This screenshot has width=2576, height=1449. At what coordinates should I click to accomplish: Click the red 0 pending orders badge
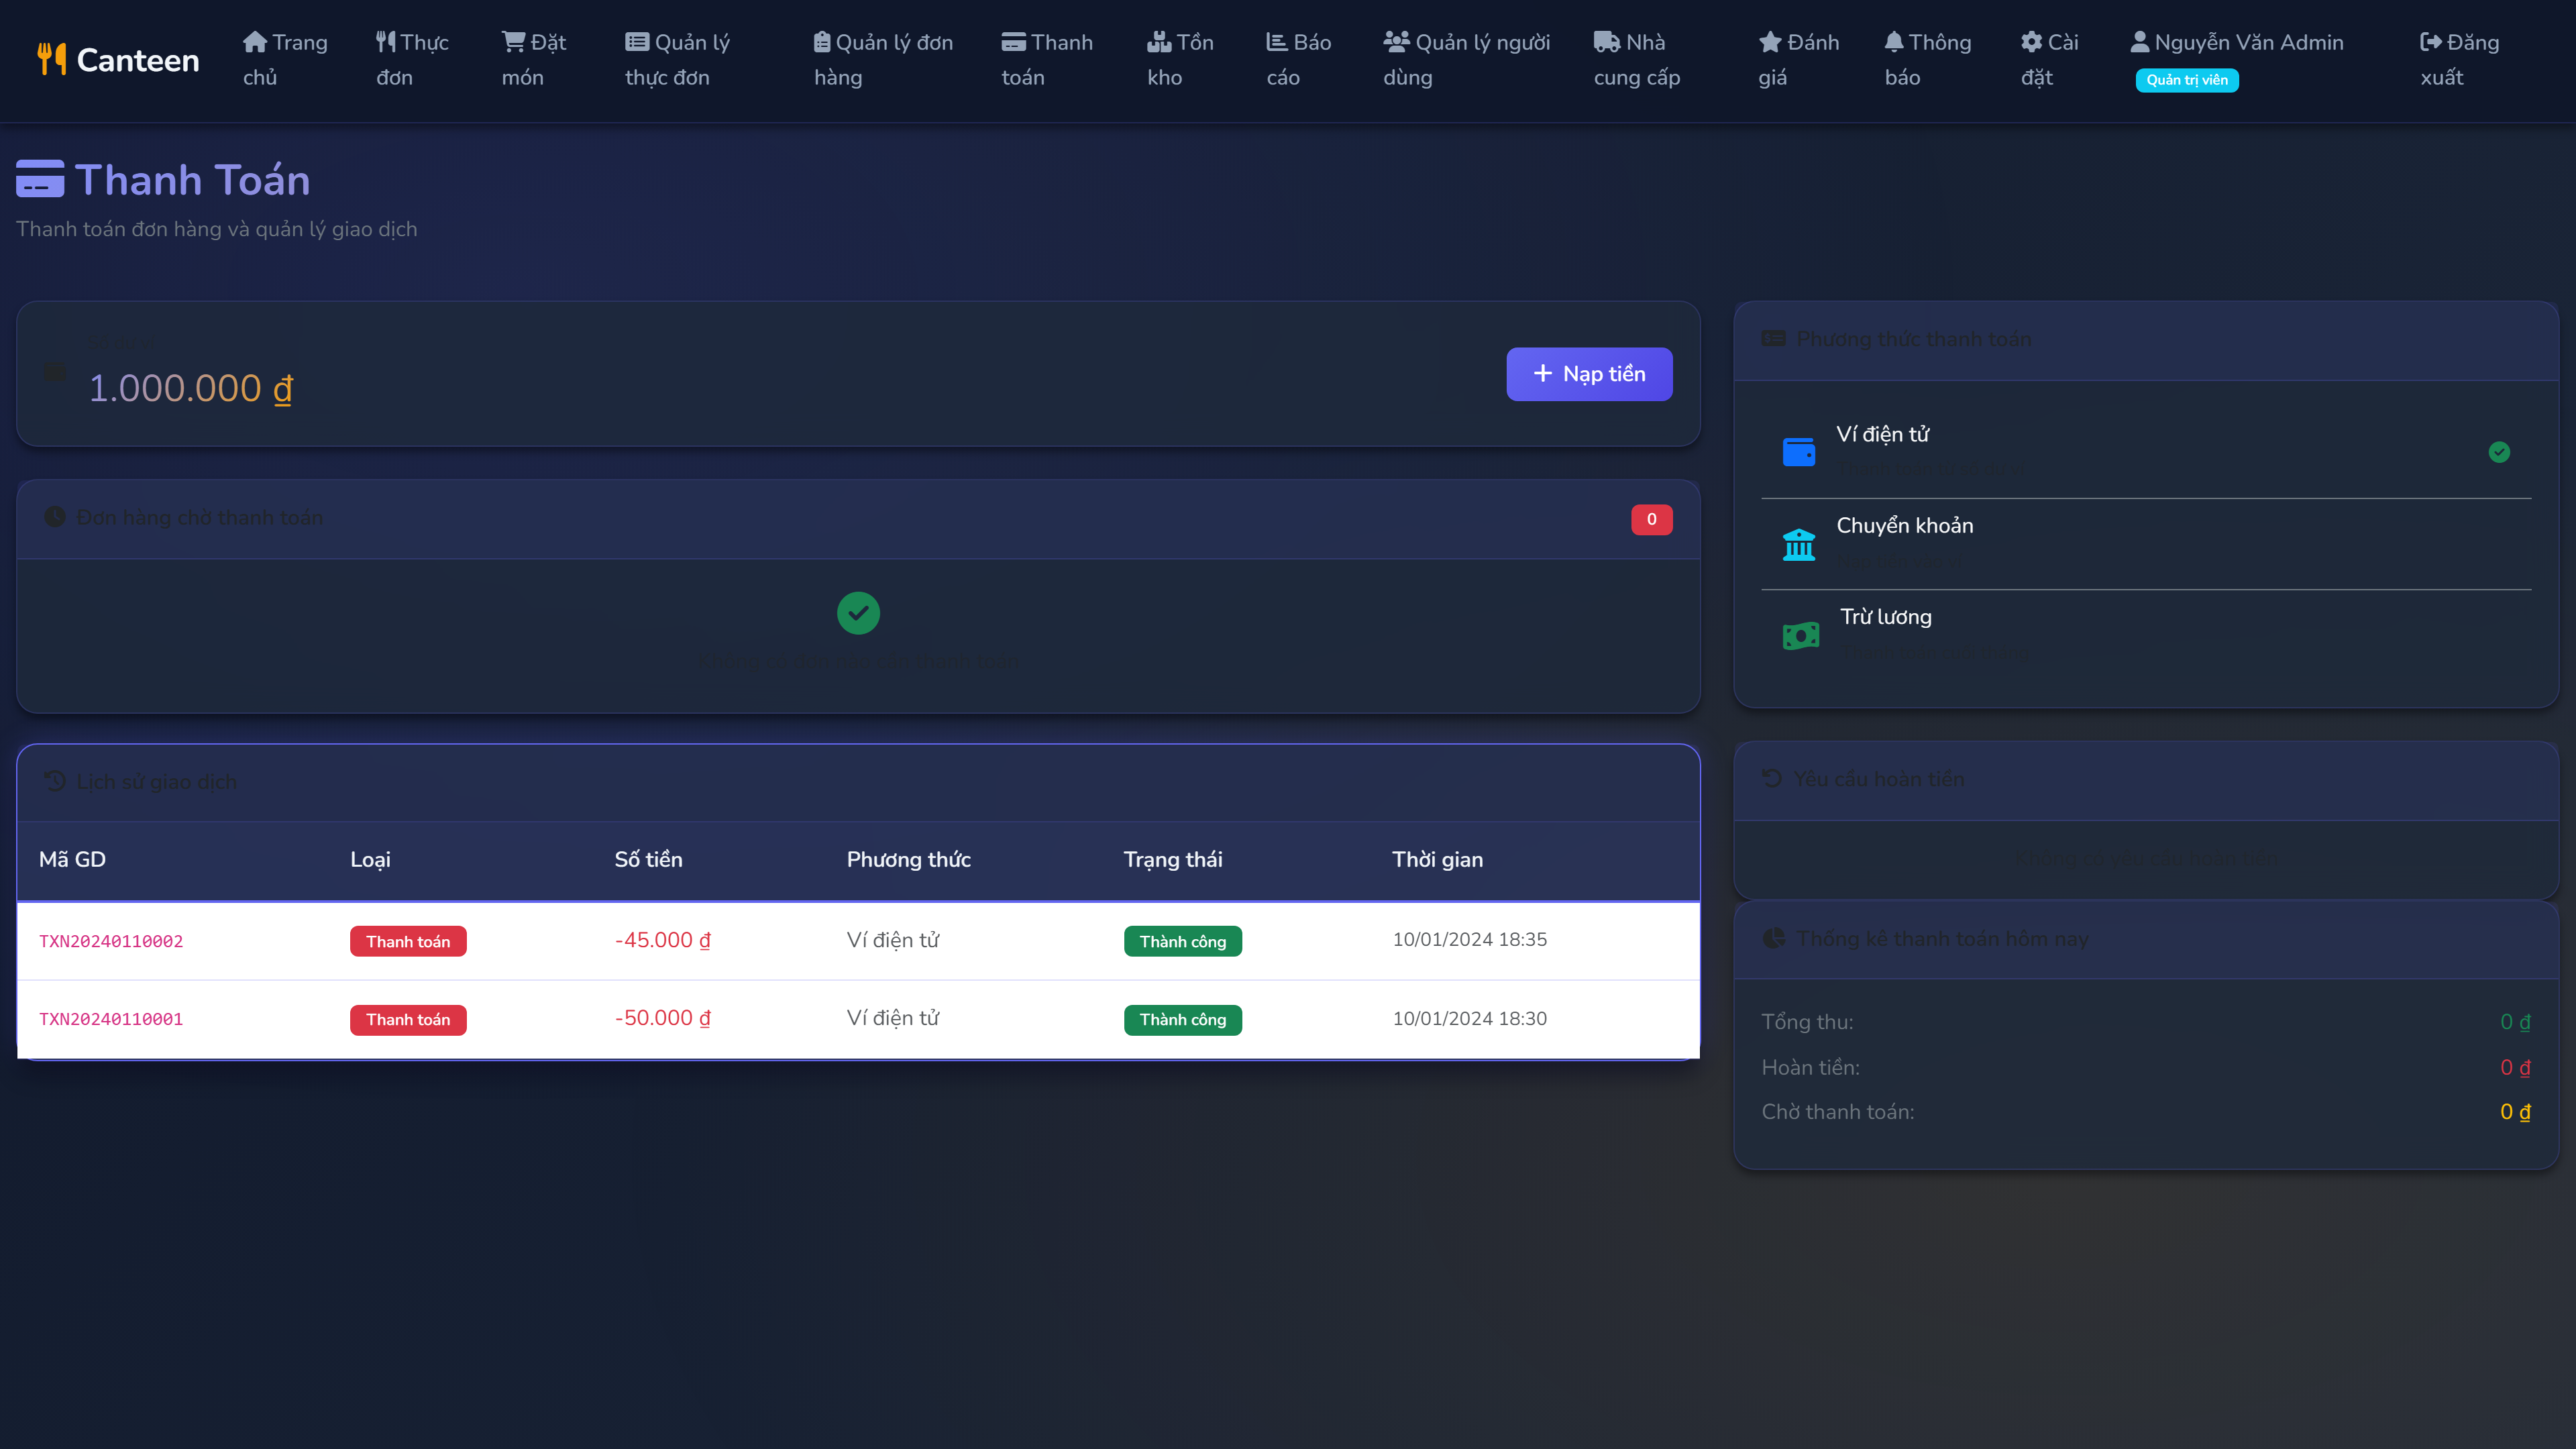[1651, 519]
